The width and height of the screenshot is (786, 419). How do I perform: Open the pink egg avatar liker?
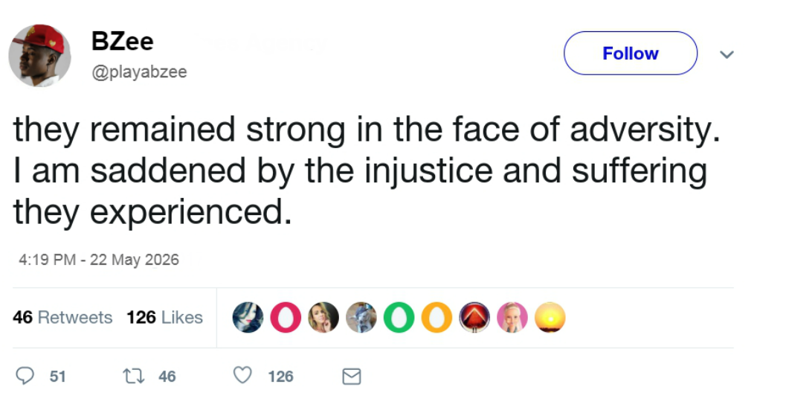pos(286,318)
